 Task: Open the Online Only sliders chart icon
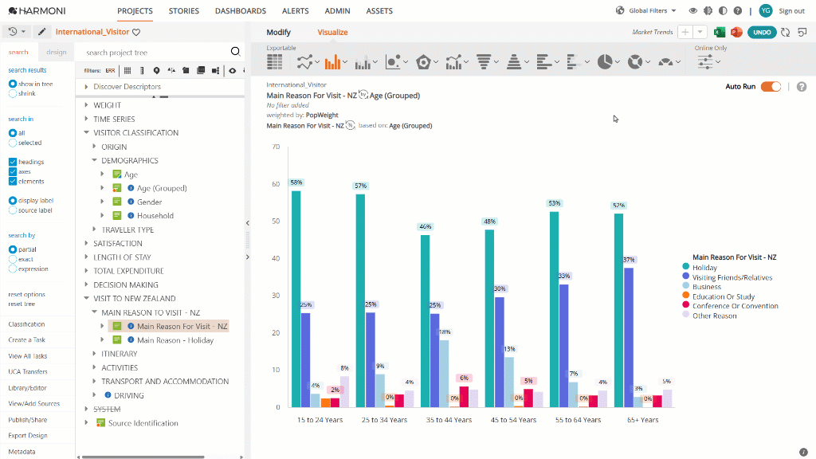tap(705, 62)
